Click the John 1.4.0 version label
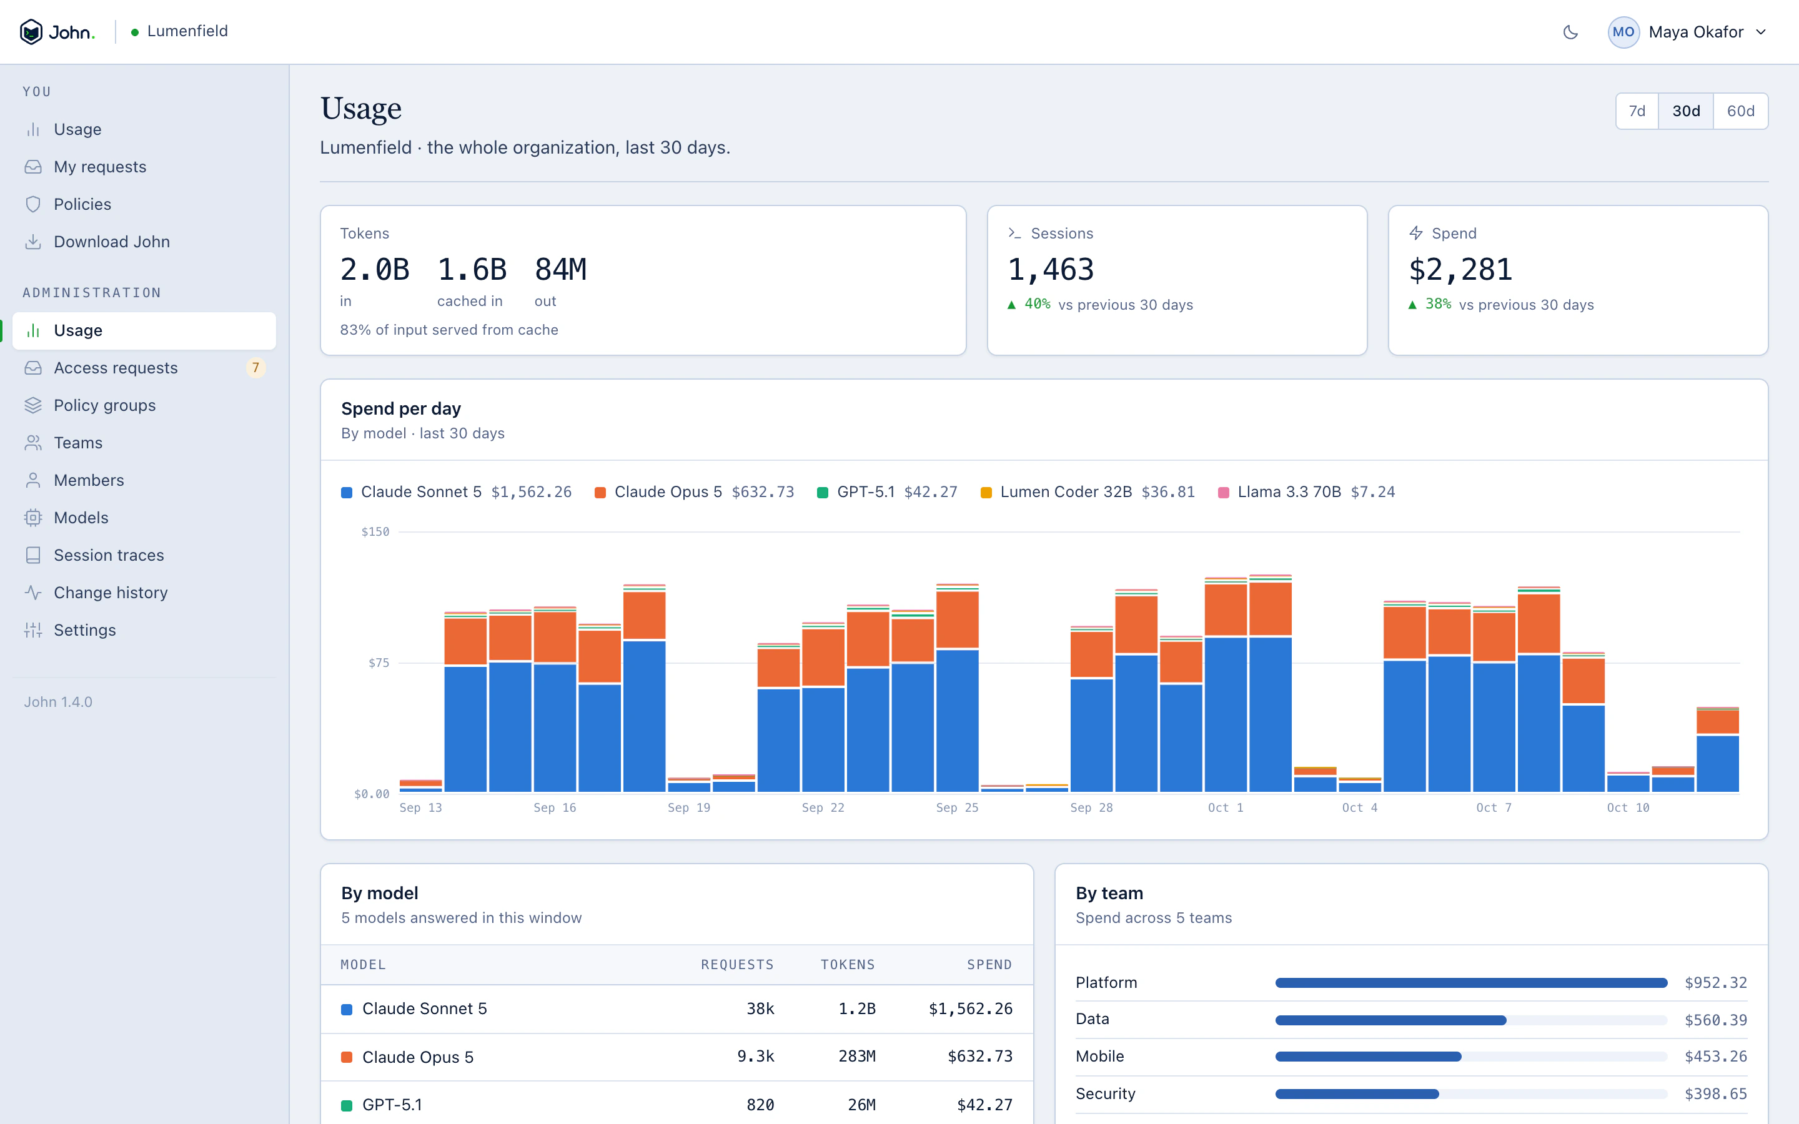This screenshot has width=1799, height=1124. pos(58,702)
